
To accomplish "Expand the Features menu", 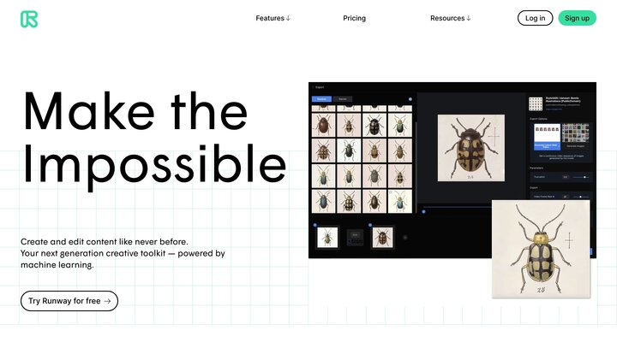I will 273,18.
